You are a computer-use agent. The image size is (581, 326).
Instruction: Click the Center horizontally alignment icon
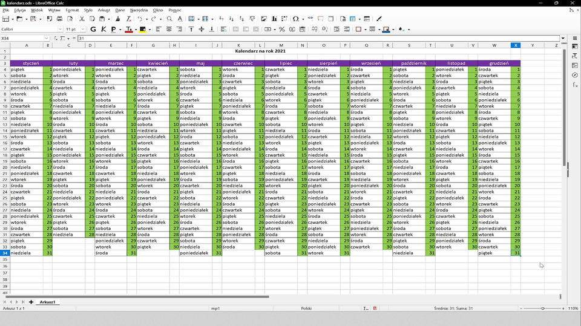click(169, 29)
